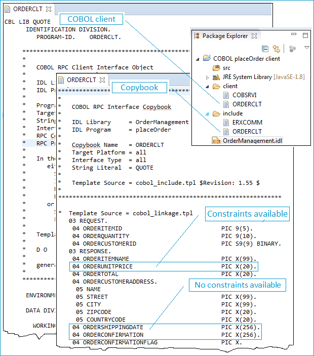Click '04 ORDERCONFIRMATIONFLAG' field
Image resolution: width=314 pixels, height=356 pixels.
tap(115, 342)
